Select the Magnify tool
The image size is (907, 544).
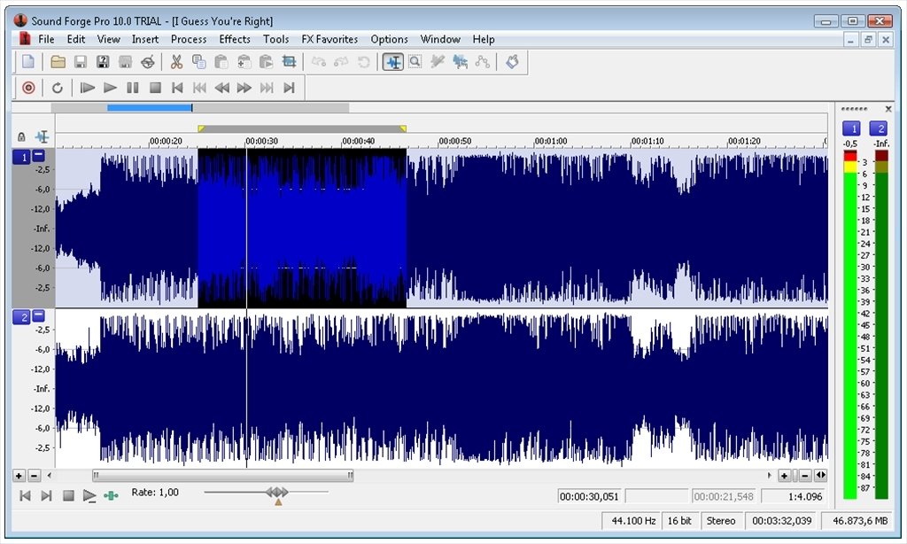[415, 61]
